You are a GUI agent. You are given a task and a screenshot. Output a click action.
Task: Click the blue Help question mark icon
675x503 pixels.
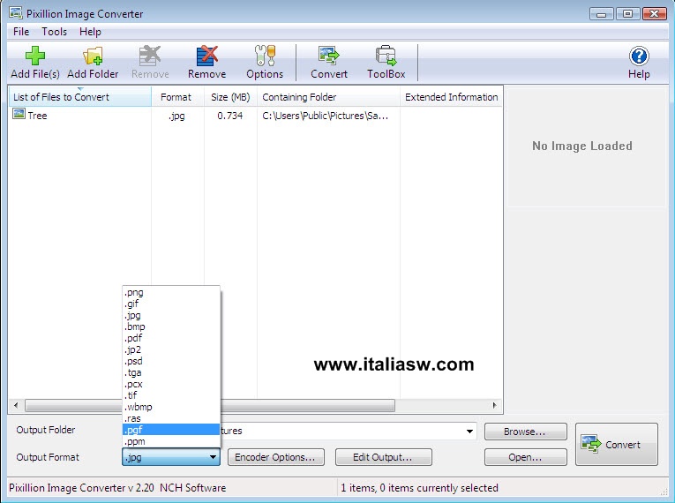[x=639, y=56]
